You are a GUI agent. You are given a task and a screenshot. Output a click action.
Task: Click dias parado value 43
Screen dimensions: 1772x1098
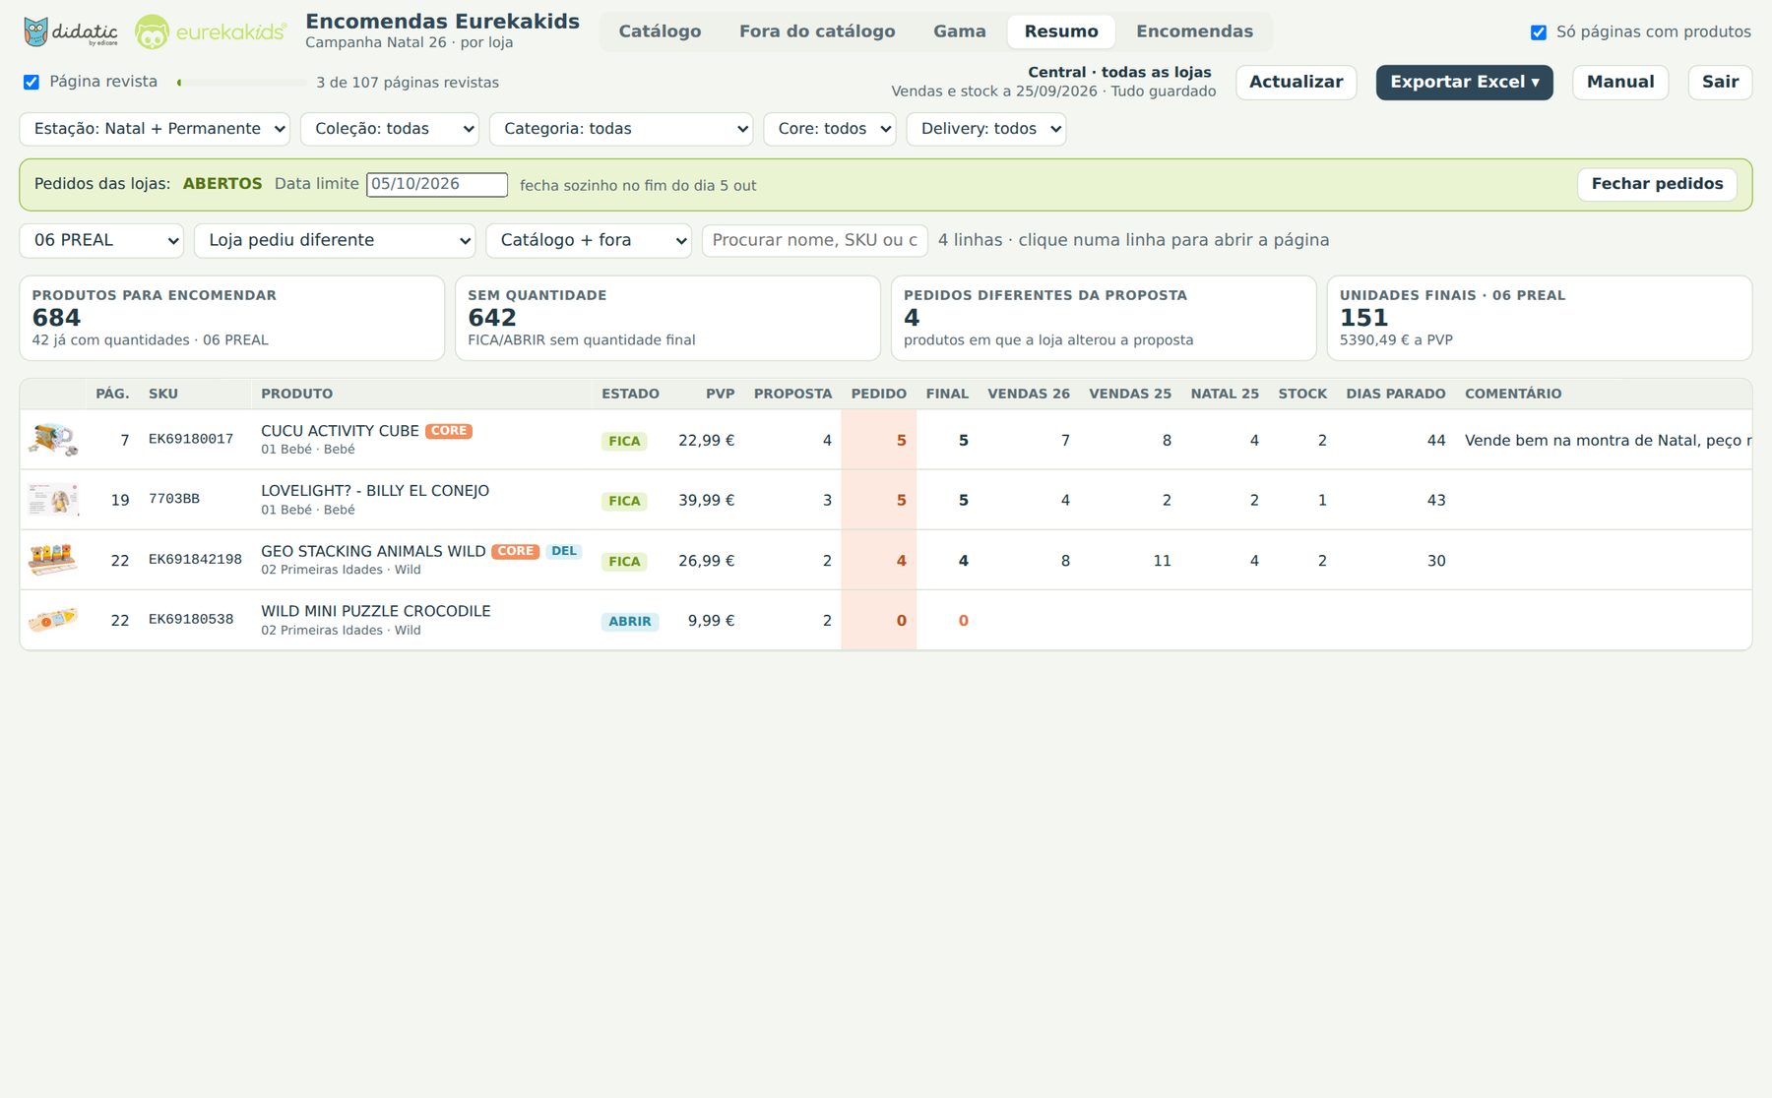click(x=1436, y=501)
